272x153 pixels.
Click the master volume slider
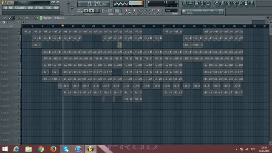(x=68, y=8)
